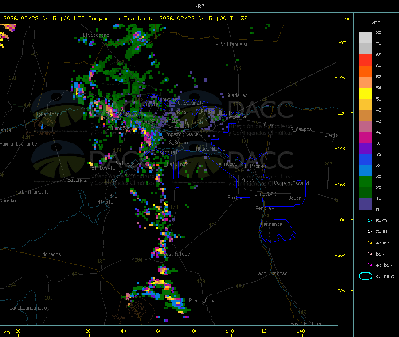
Task: Click the Bowen map label
Action: (x=295, y=198)
